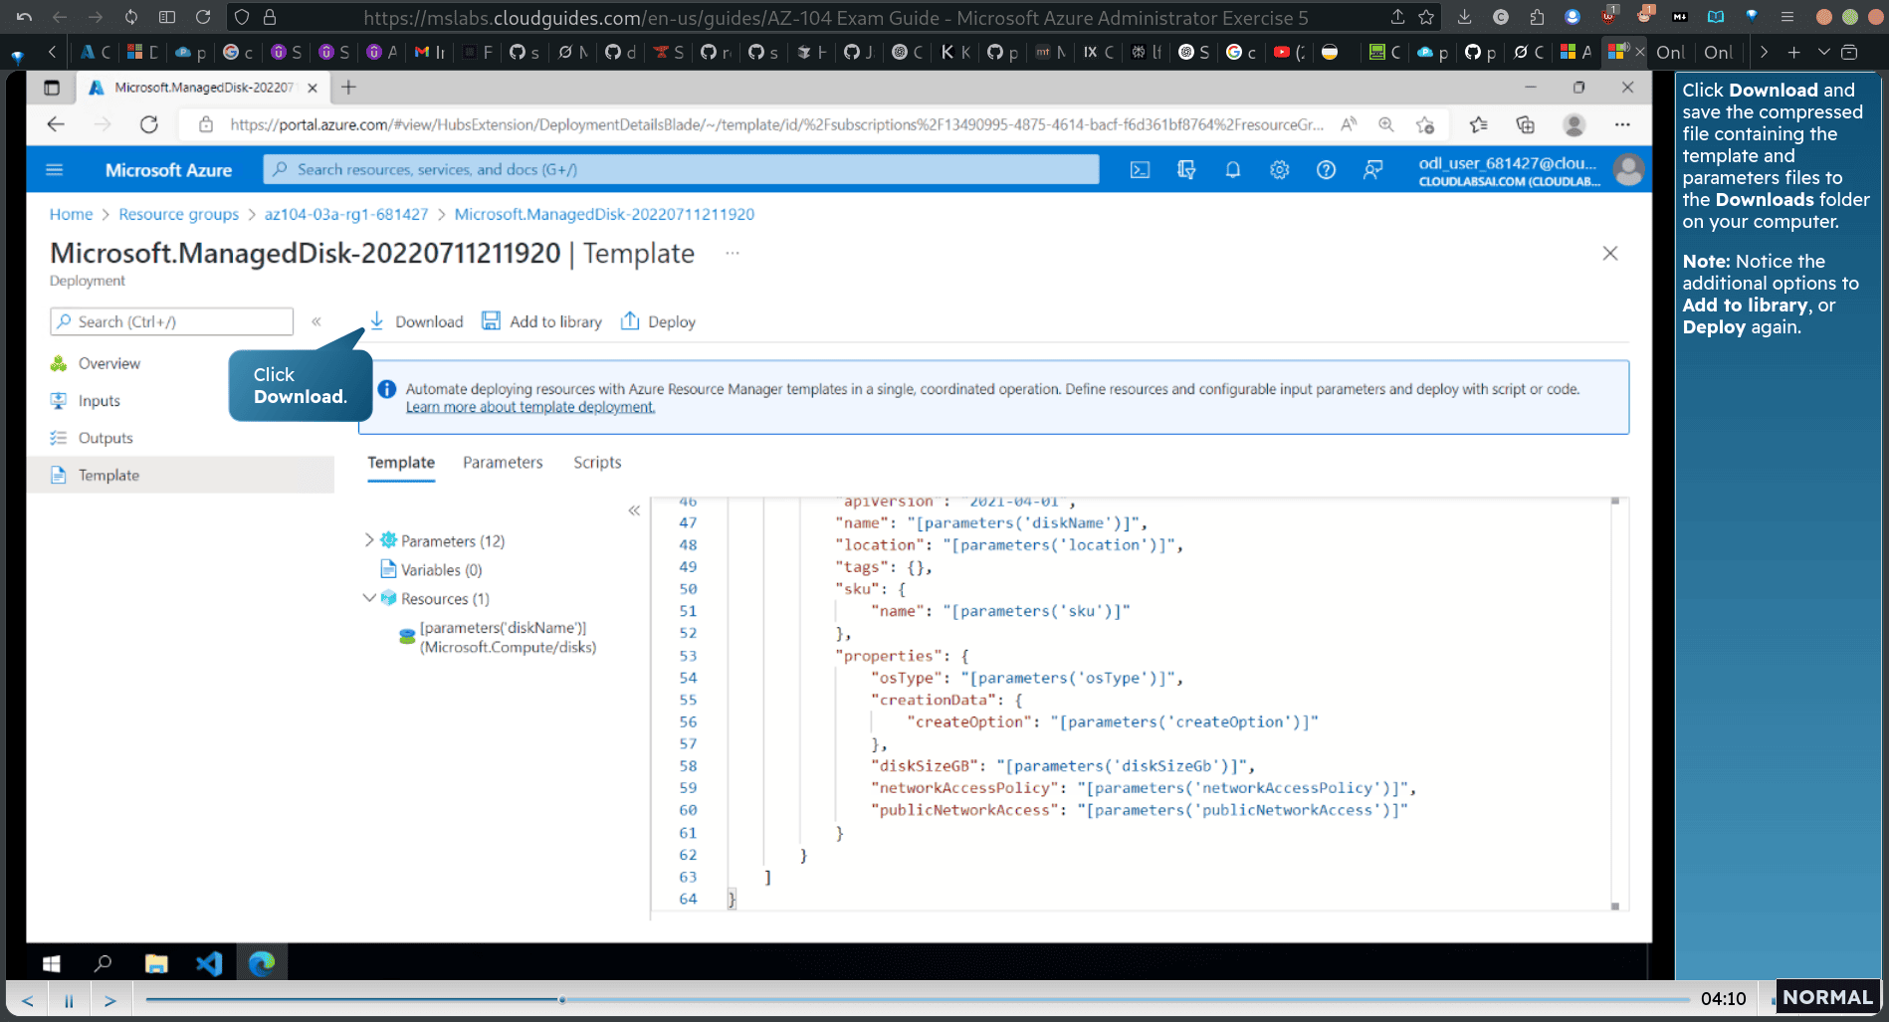Click Edge zoom magnifier icon
The width and height of the screenshot is (1889, 1022).
pos(1385,124)
